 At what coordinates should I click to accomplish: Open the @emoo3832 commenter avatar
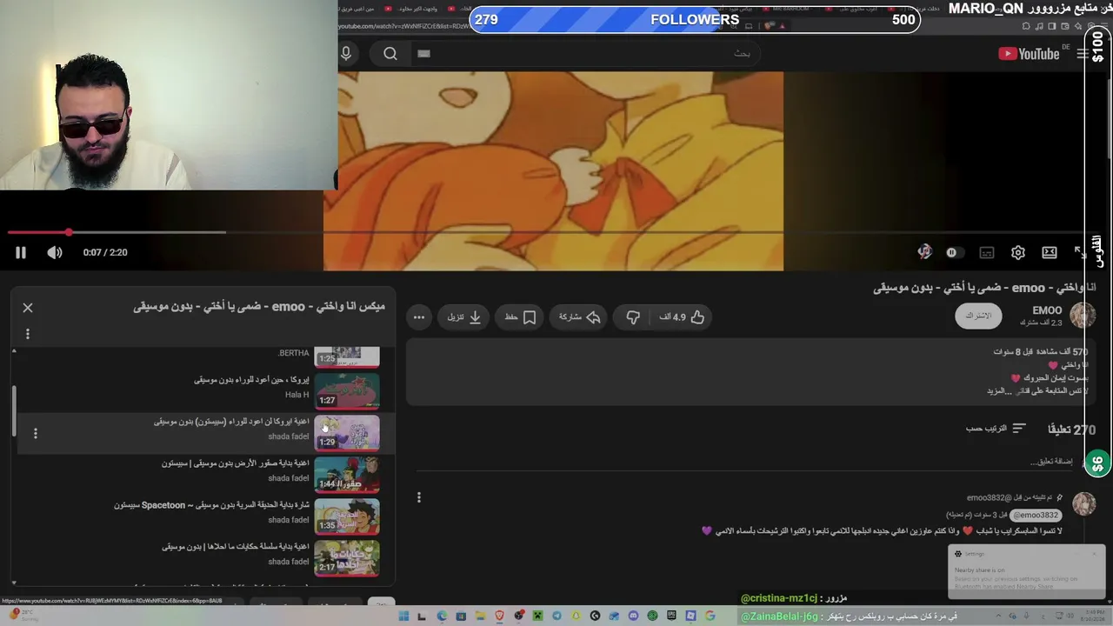[x=1083, y=503]
